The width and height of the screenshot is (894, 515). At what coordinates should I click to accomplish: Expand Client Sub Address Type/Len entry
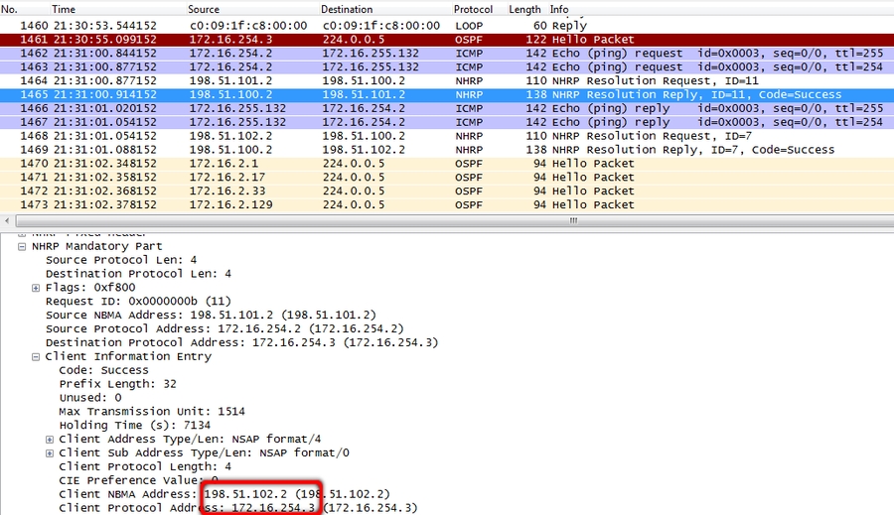coord(50,452)
